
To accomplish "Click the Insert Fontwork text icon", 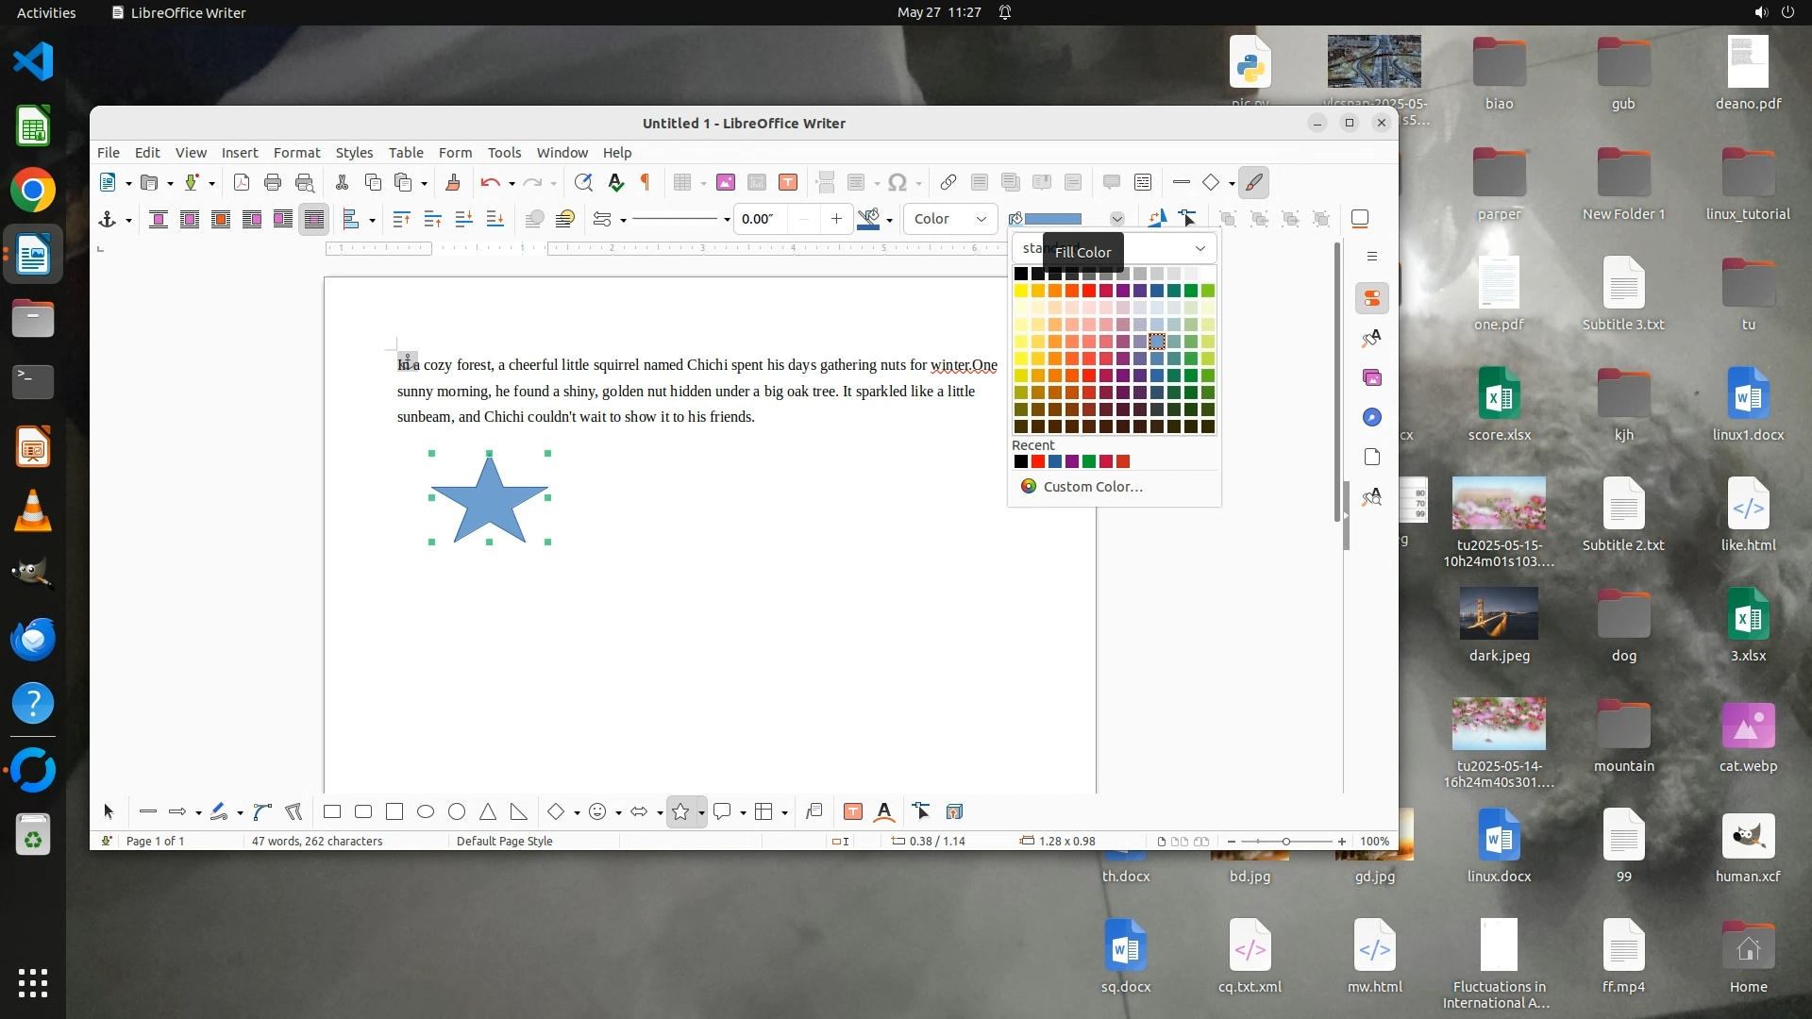I will point(884,811).
